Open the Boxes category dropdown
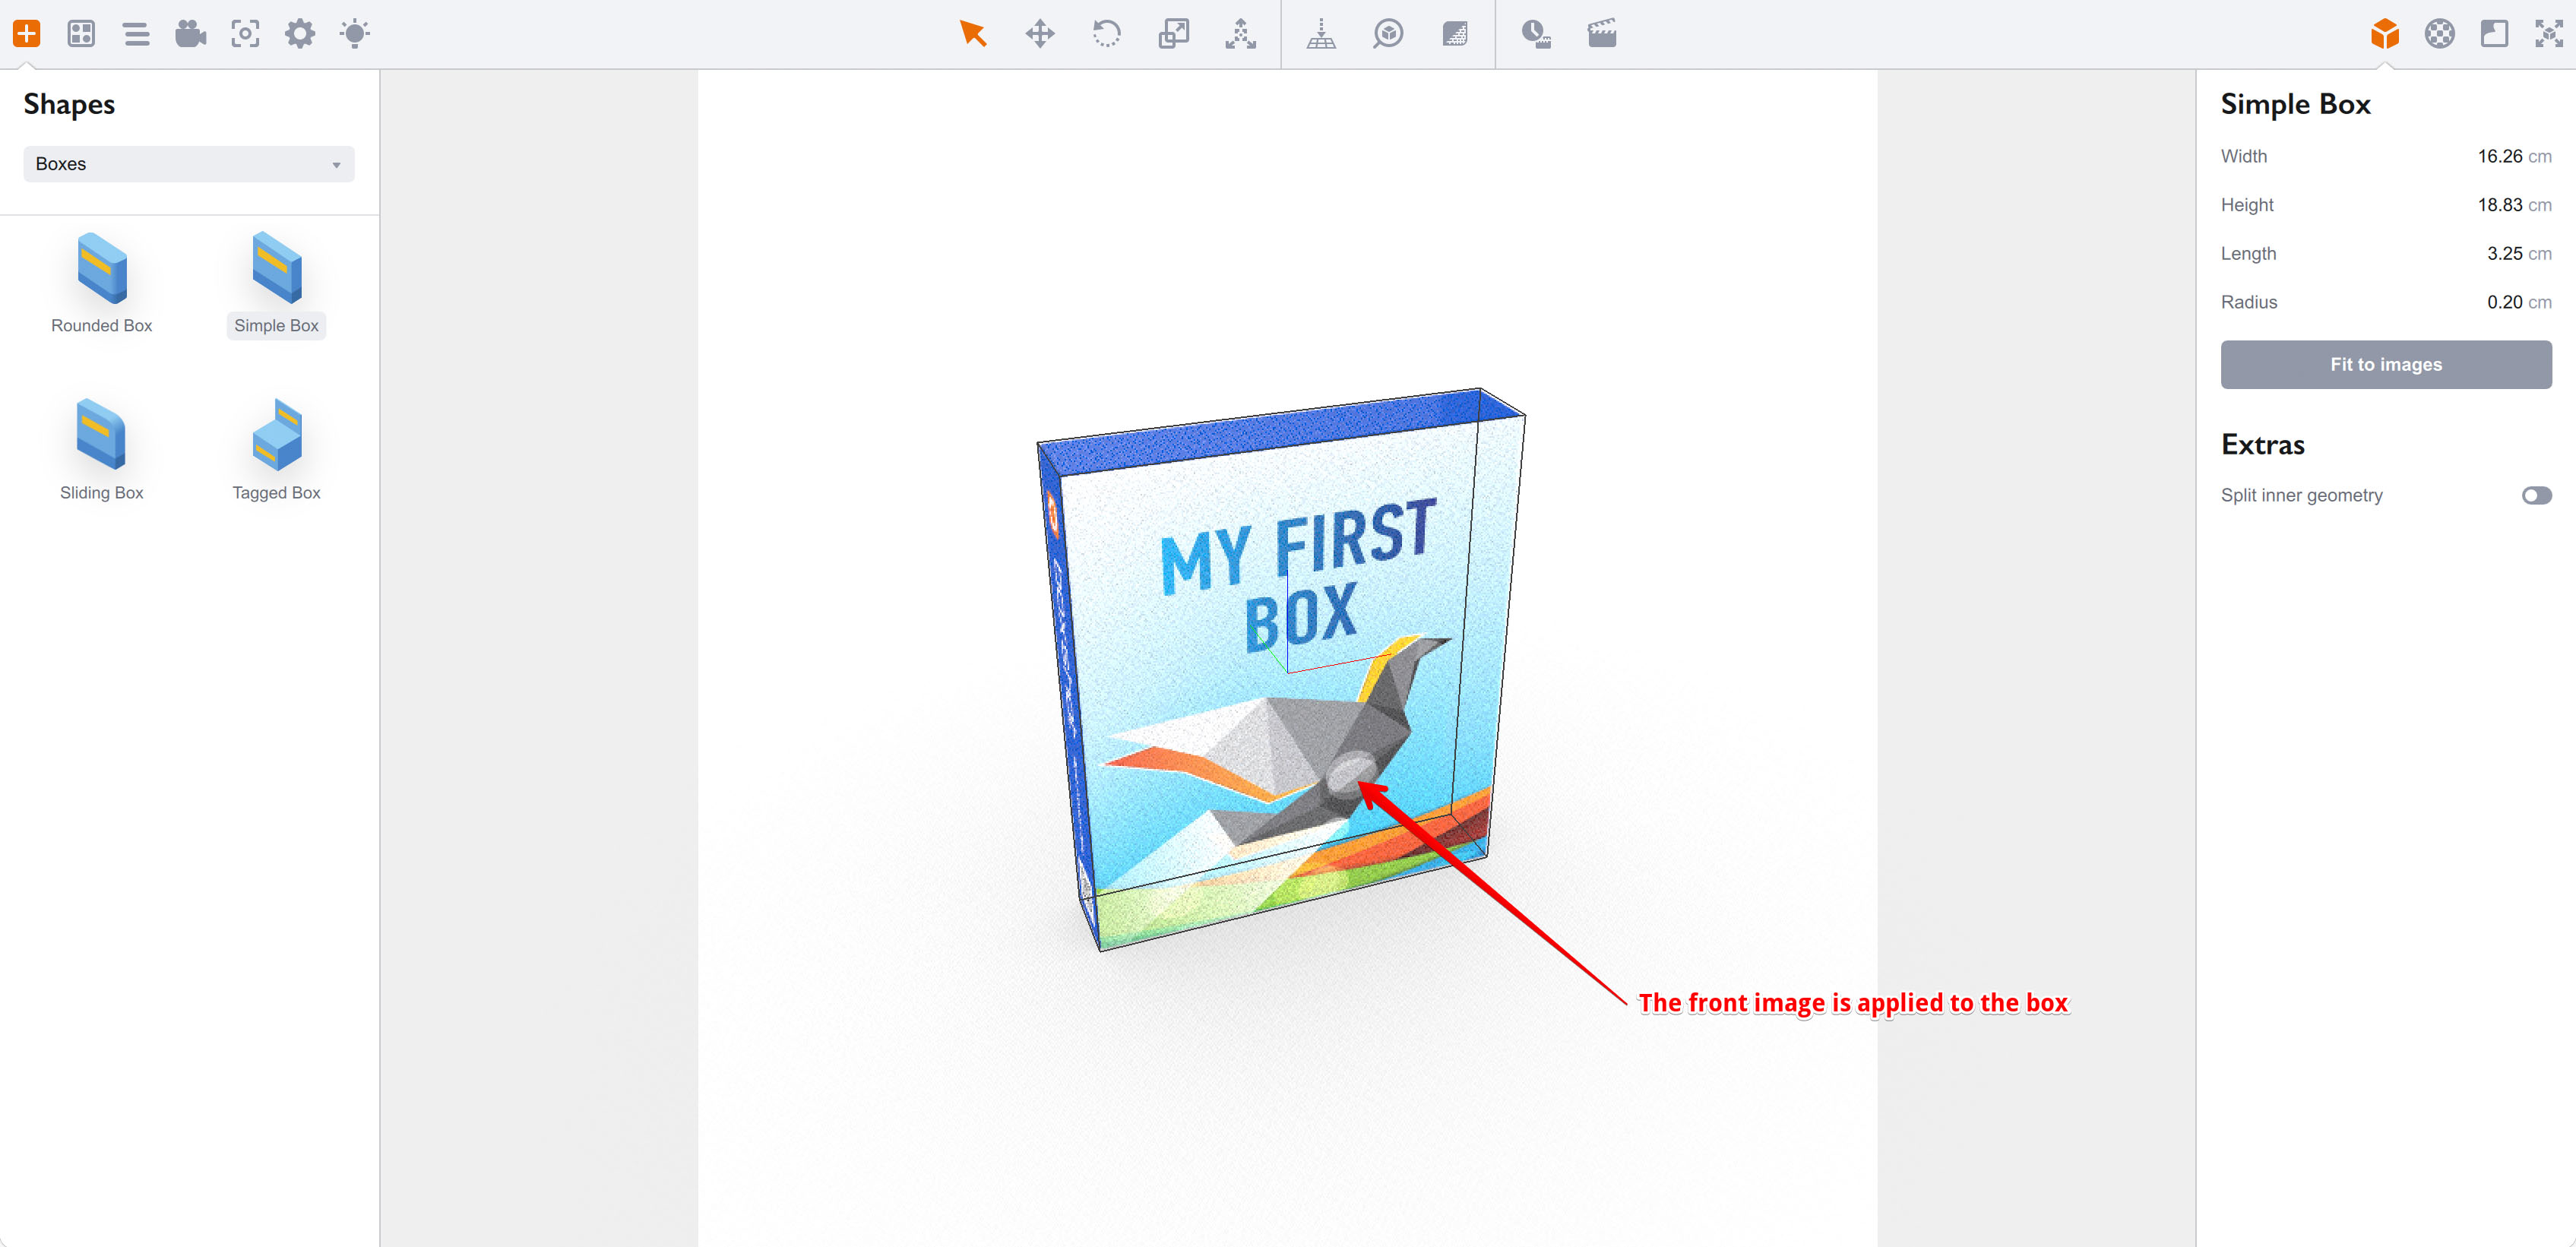This screenshot has width=2576, height=1247. (x=188, y=163)
